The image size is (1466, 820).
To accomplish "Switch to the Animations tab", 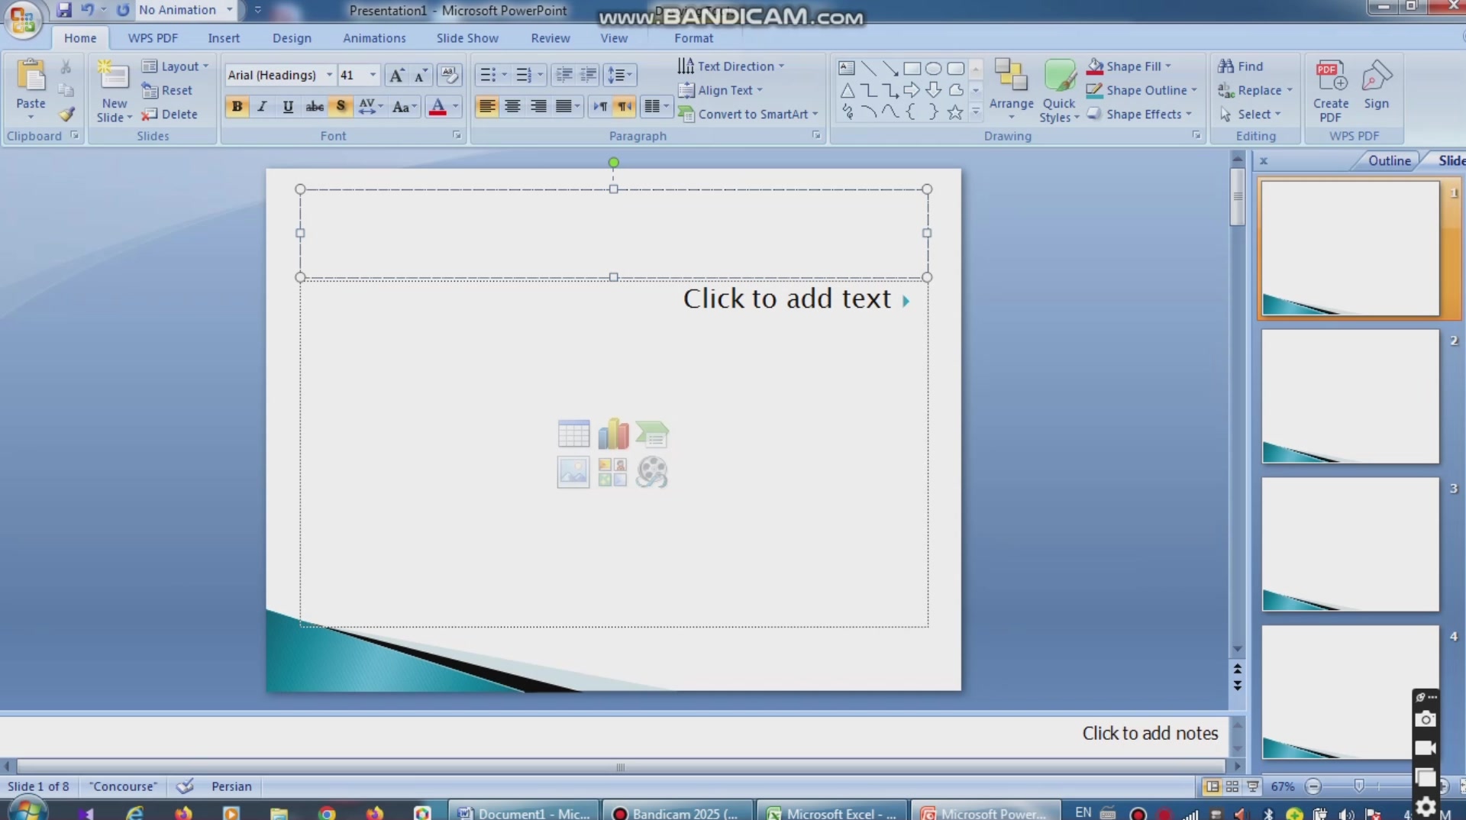I will click(374, 38).
